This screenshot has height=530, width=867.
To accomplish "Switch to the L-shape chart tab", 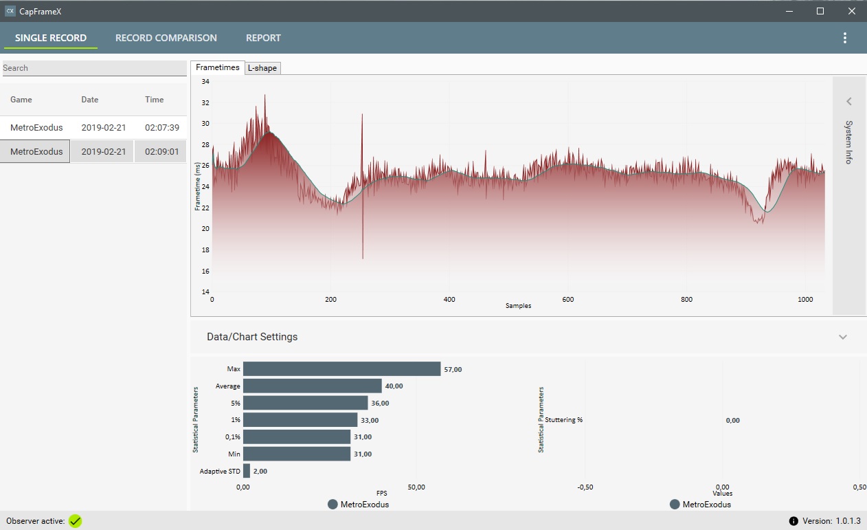I will coord(262,68).
